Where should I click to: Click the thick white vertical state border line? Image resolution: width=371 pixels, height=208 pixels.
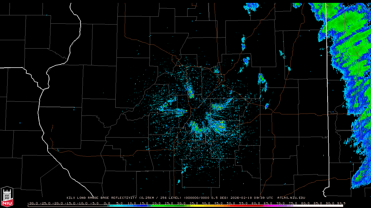(328, 87)
